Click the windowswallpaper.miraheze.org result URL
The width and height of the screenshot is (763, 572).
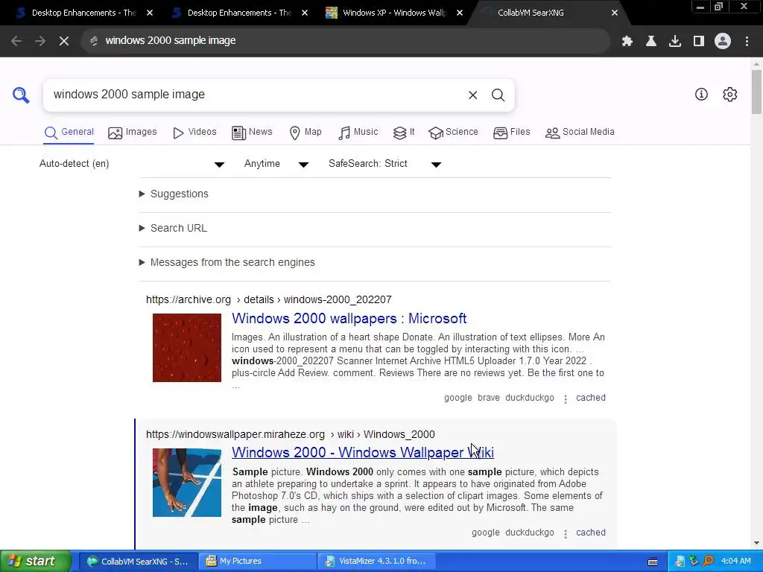[x=291, y=434]
